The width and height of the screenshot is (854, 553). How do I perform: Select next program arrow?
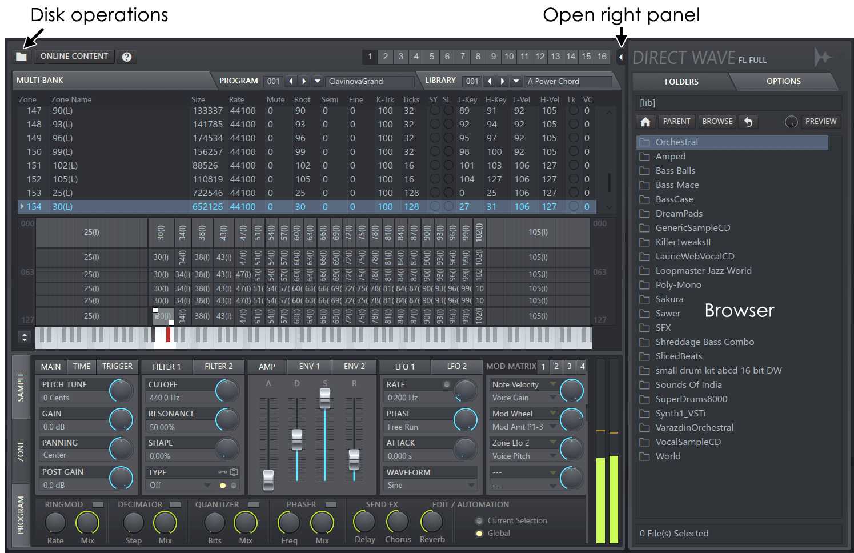[x=304, y=81]
